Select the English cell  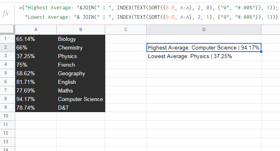[81, 82]
